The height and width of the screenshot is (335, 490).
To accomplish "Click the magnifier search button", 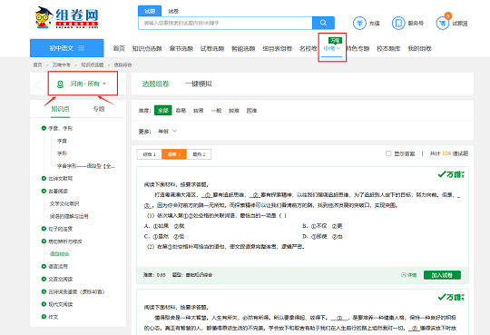I will tap(323, 23).
